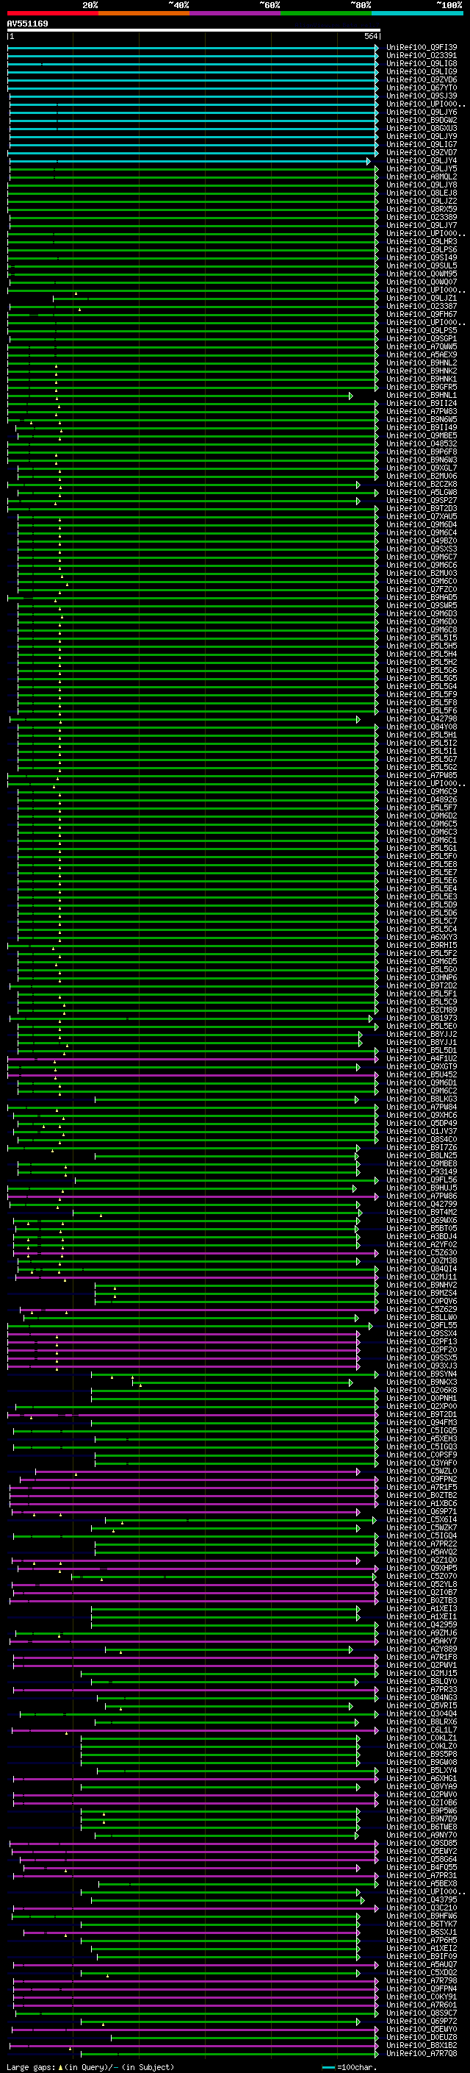
Task: Click the purple ~60% identity legend segment
Action: coord(236,13)
